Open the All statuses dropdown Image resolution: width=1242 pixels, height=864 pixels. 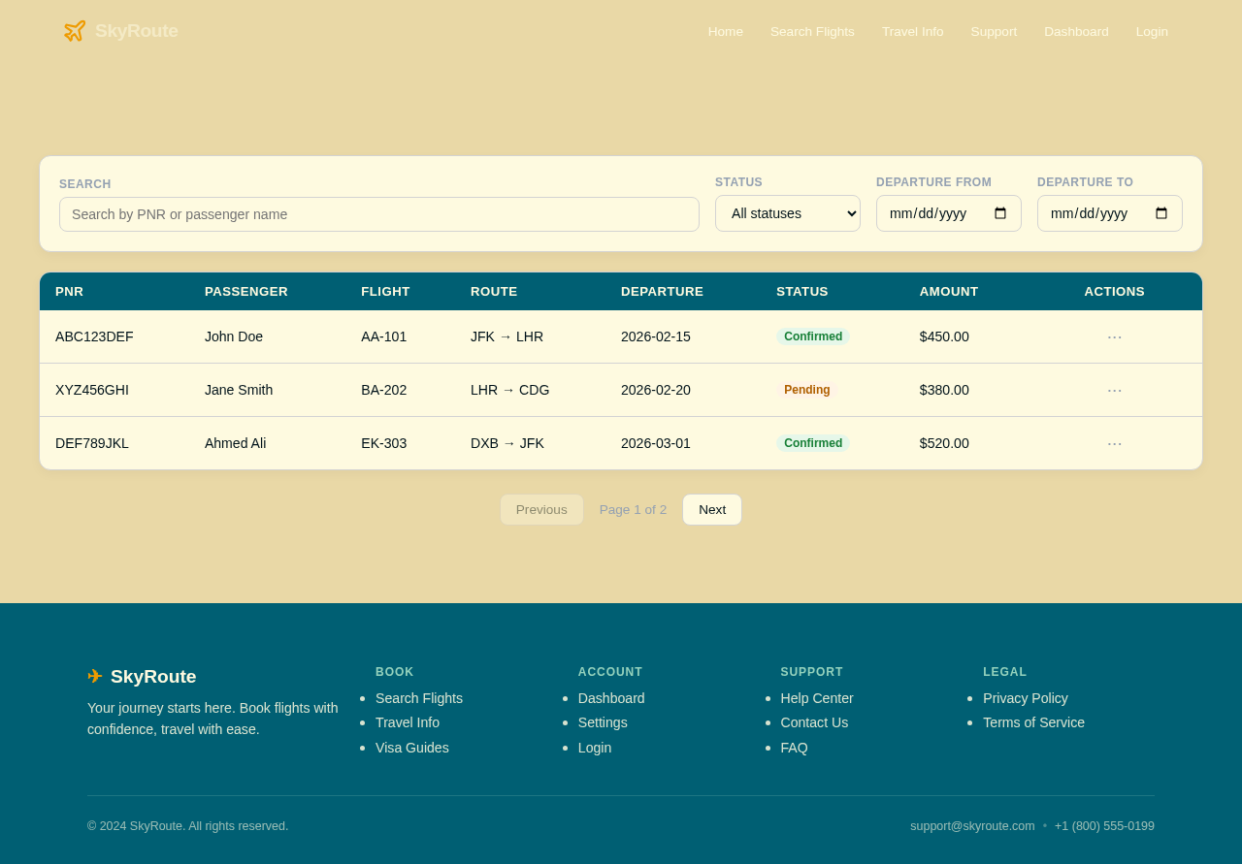point(788,213)
